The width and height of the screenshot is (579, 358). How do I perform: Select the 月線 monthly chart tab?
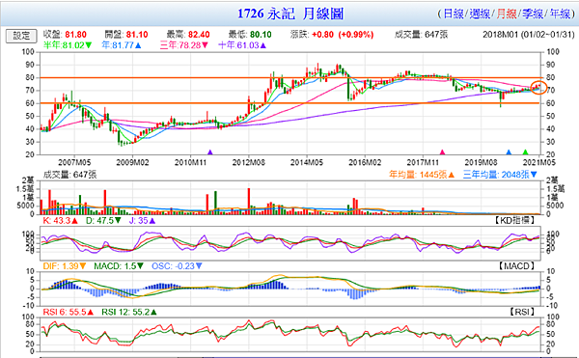pos(507,14)
